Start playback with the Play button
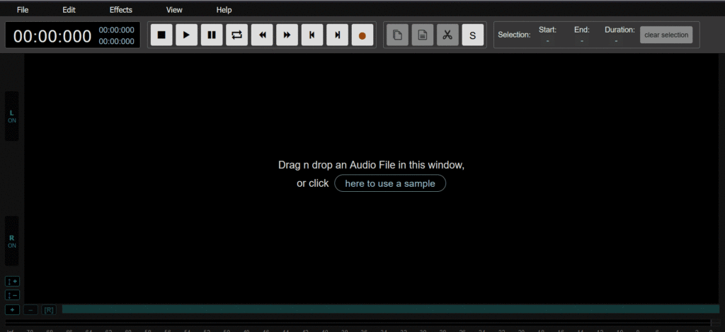 point(186,35)
